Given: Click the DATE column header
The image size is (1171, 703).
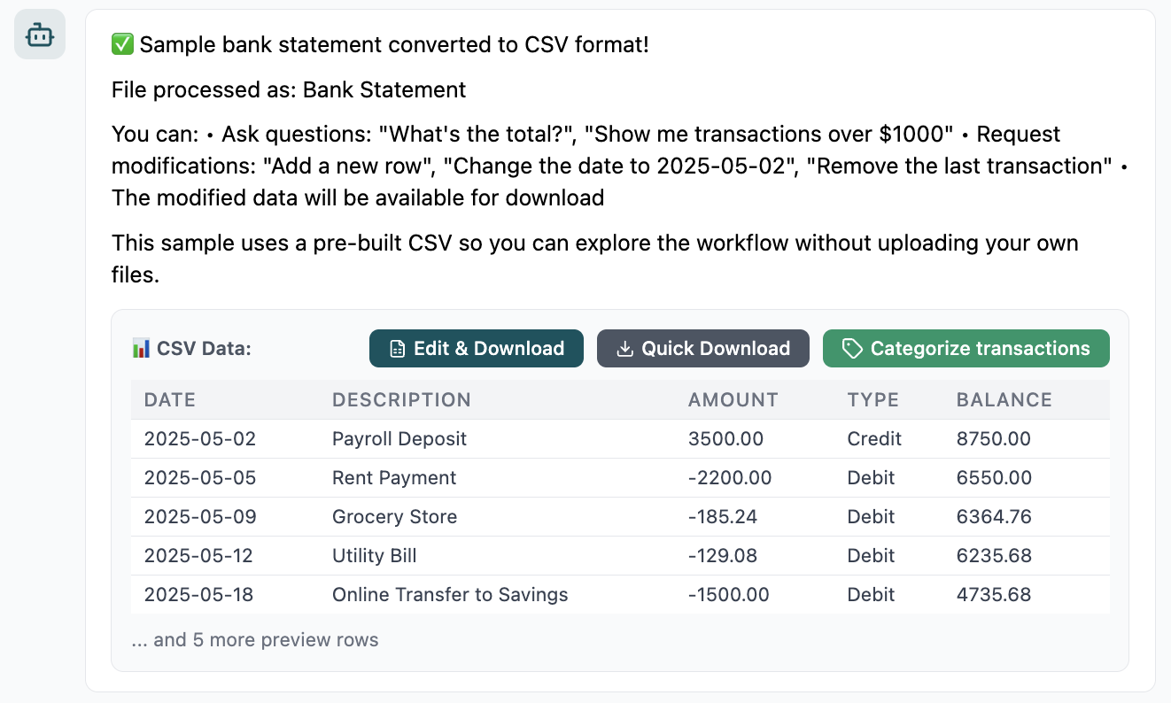Looking at the screenshot, I should [x=170, y=400].
